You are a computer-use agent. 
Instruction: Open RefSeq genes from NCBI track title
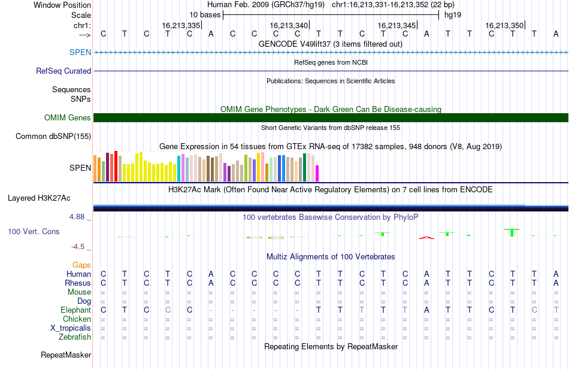coord(331,62)
